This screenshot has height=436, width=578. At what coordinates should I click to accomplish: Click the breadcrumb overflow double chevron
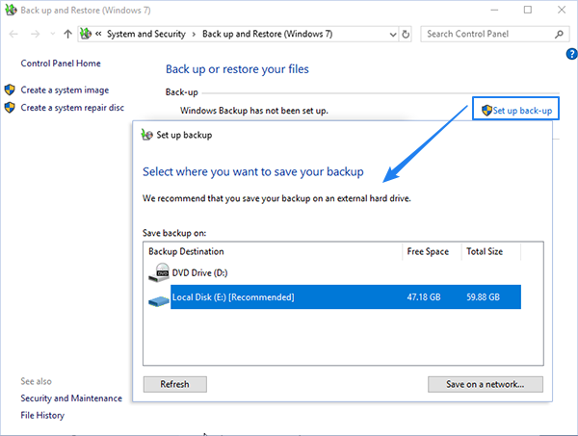98,34
